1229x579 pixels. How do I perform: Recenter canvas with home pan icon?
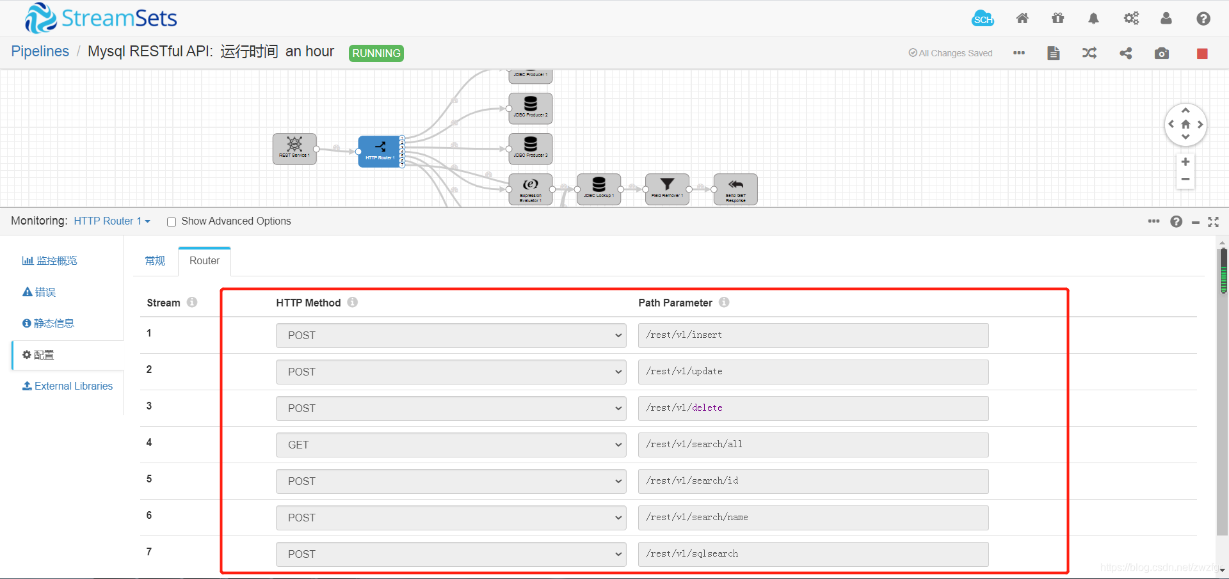tap(1185, 124)
